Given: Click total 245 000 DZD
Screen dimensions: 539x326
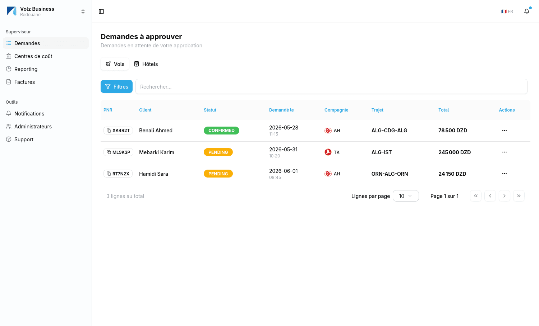Looking at the screenshot, I should pos(455,152).
